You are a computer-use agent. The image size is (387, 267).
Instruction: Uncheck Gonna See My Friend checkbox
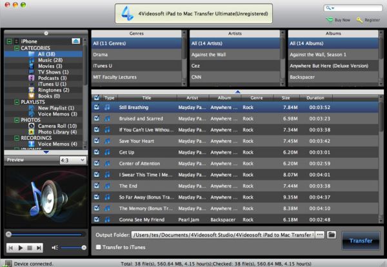(97, 219)
